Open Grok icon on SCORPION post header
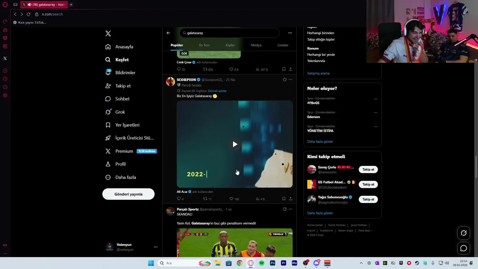 pos(285,80)
